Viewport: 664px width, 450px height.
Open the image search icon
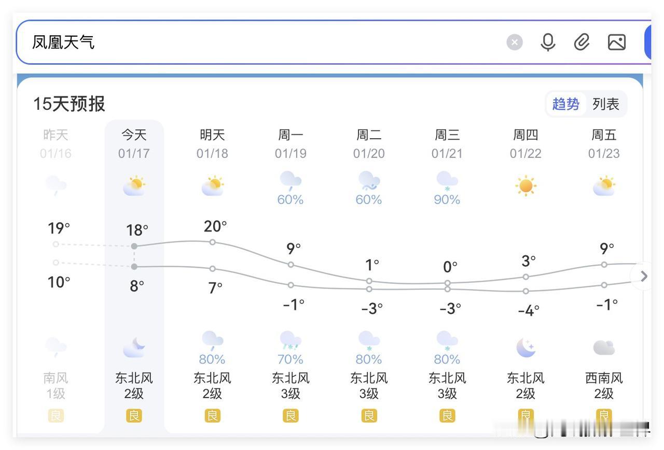(x=616, y=42)
